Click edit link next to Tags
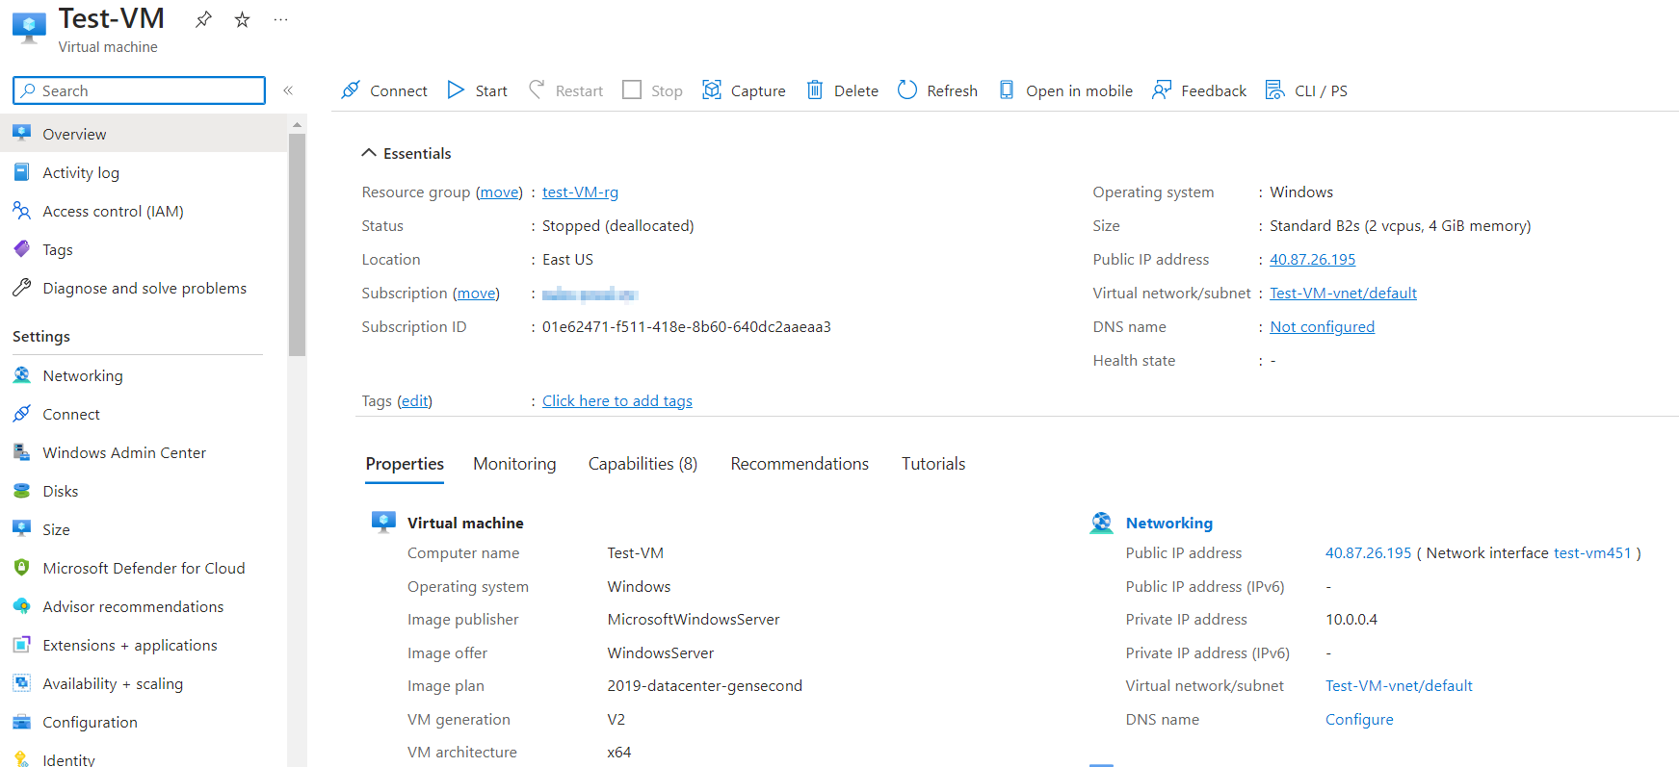 pyautogui.click(x=414, y=401)
